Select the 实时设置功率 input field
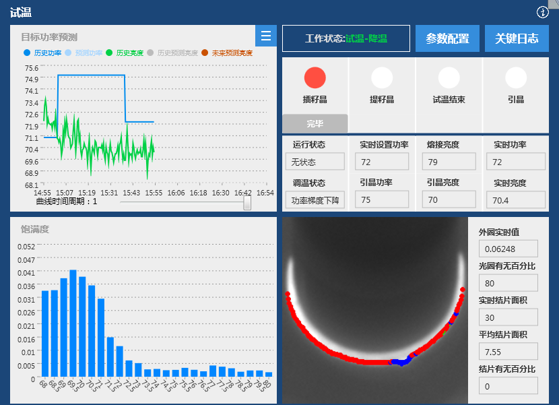 pos(383,162)
